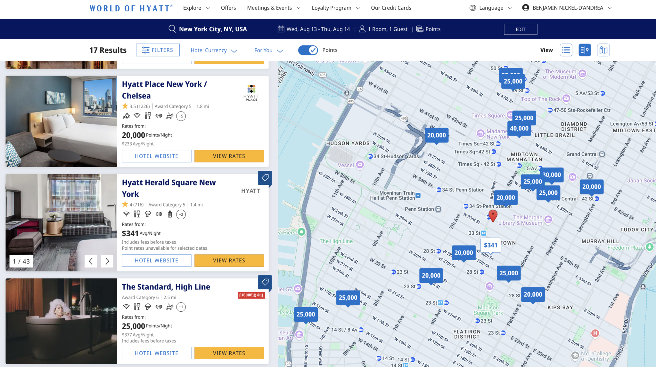The width and height of the screenshot is (656, 367).
Task: Select the split list and map view
Action: [585, 50]
